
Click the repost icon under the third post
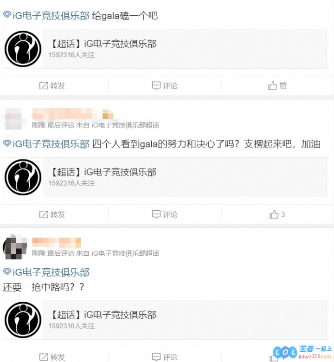coord(44,357)
